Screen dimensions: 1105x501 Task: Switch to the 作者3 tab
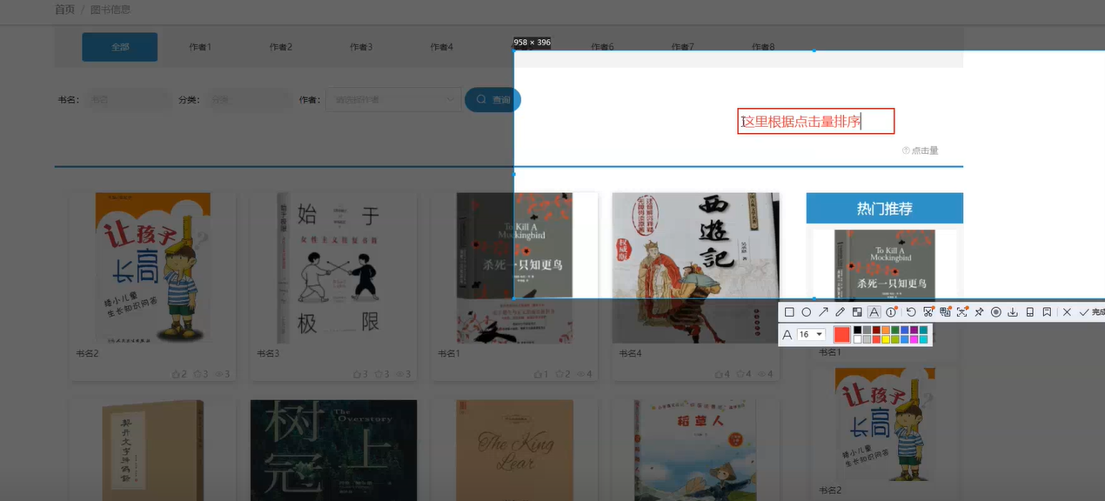pos(361,47)
